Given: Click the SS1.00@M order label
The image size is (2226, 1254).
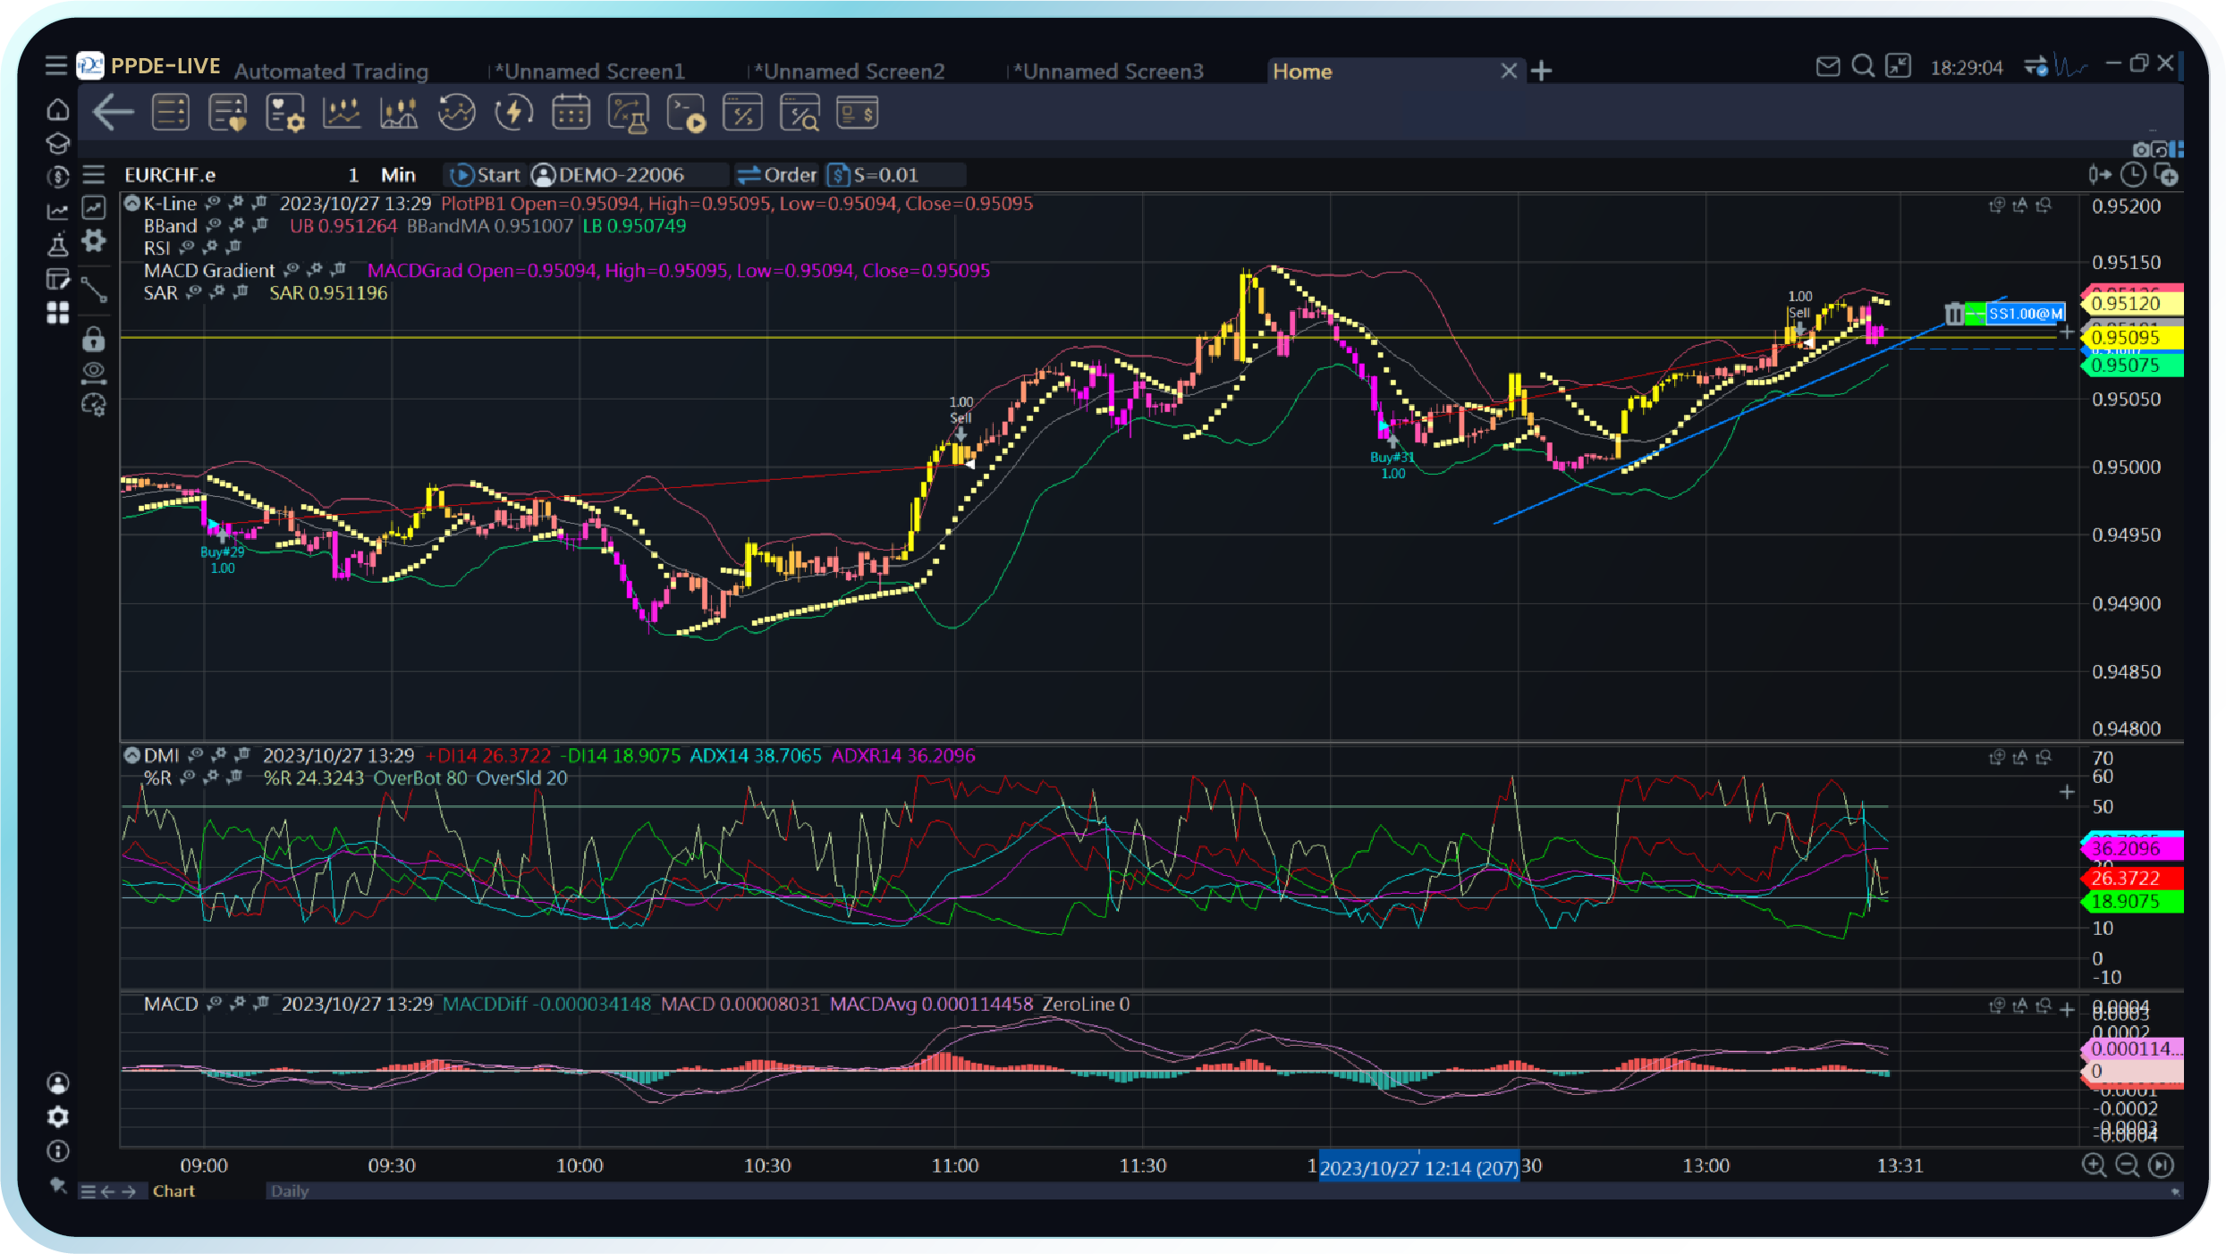Looking at the screenshot, I should (x=2026, y=314).
